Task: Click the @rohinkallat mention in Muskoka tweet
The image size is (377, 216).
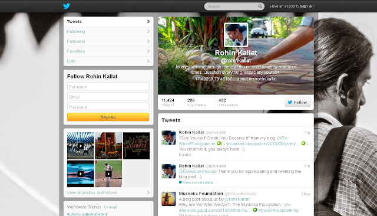Action: point(237,199)
